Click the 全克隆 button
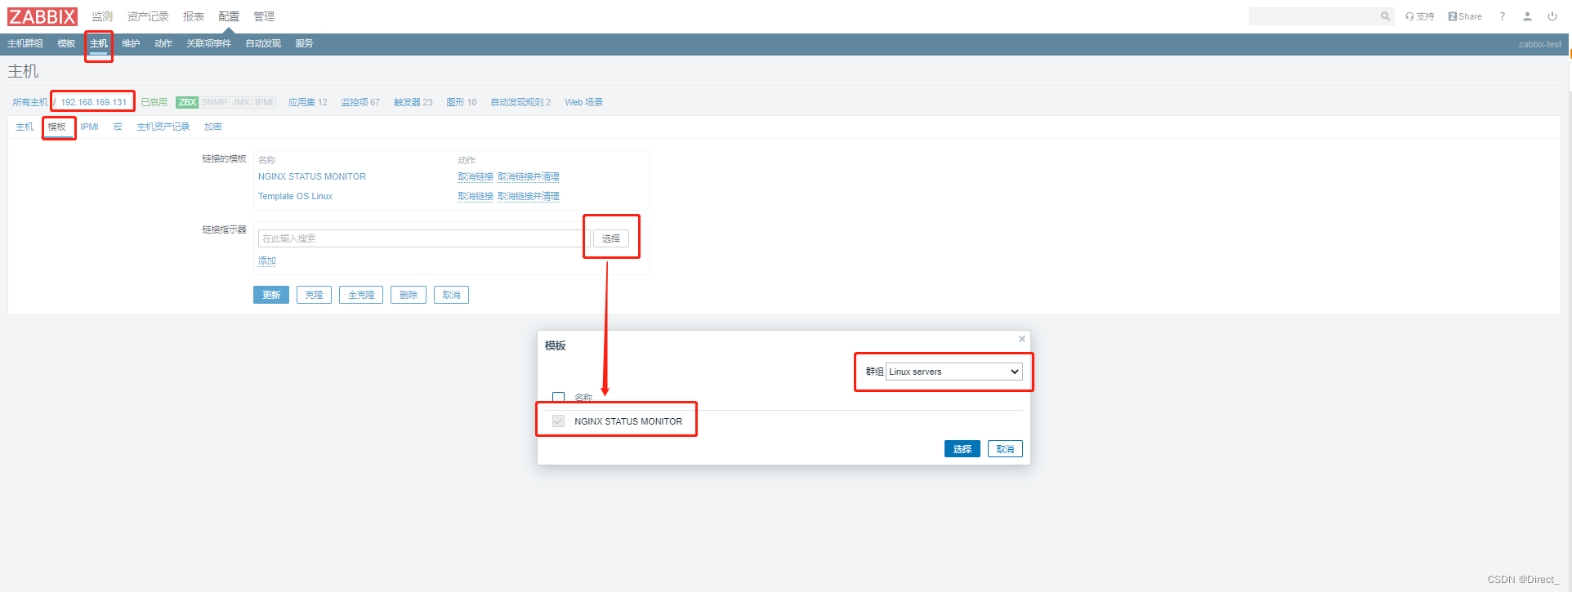The height and width of the screenshot is (592, 1572). coord(361,295)
